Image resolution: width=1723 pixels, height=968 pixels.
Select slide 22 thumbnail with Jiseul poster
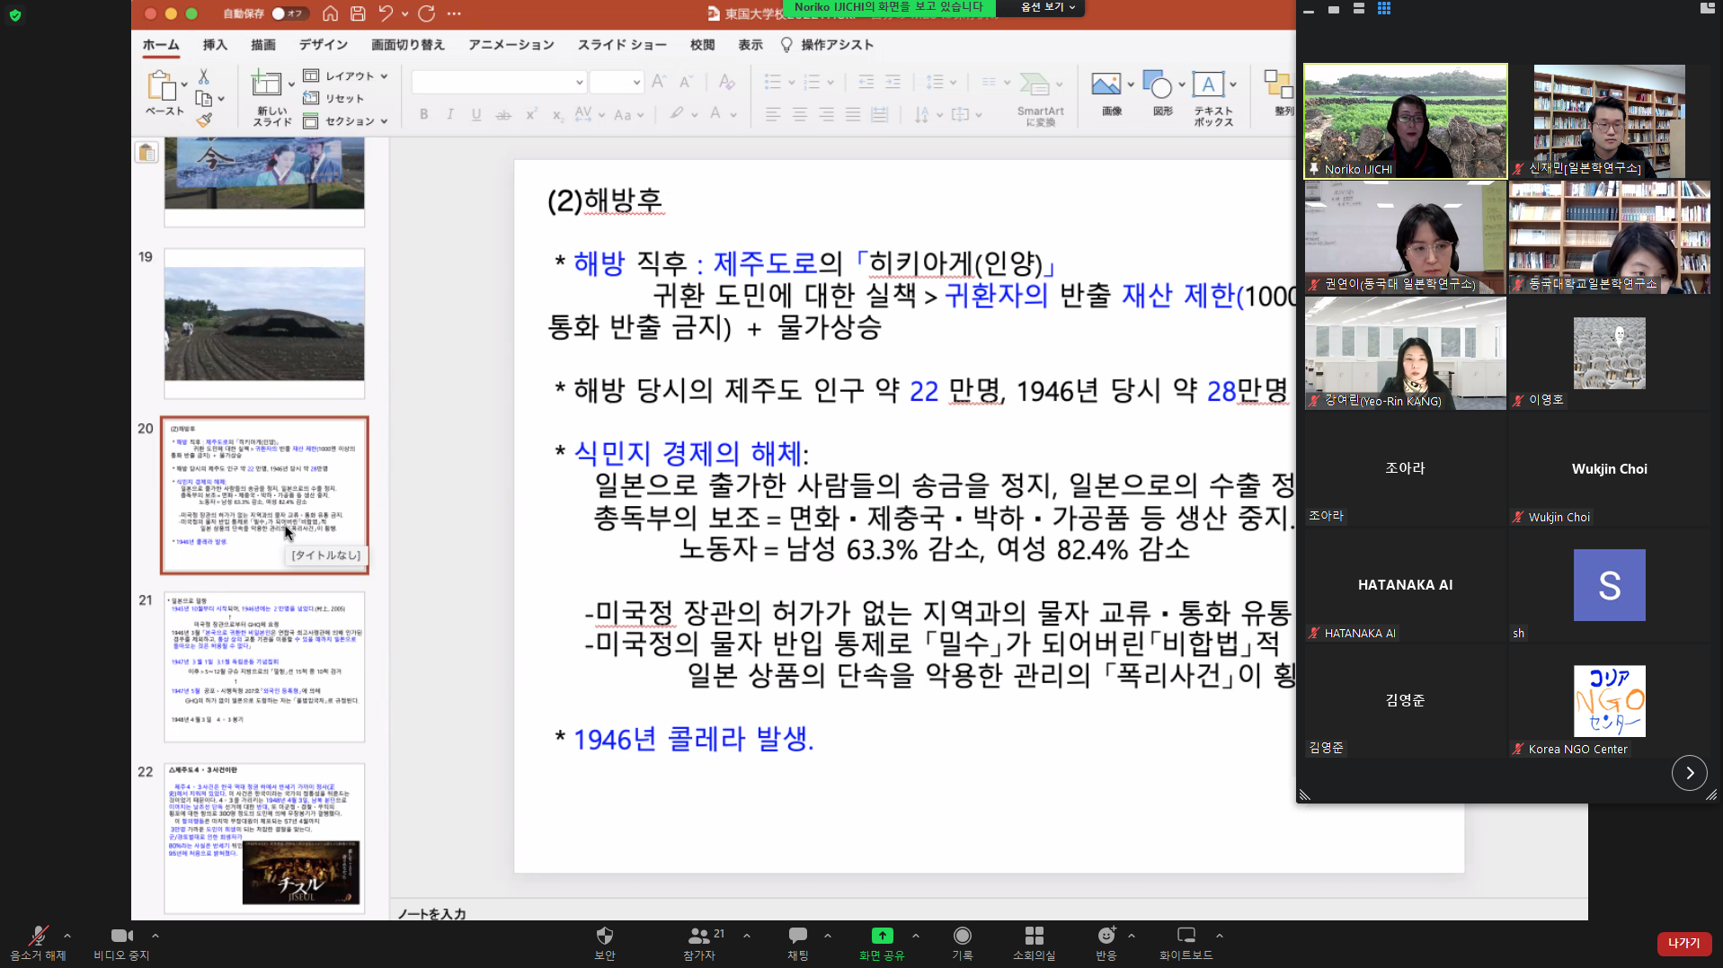click(264, 838)
